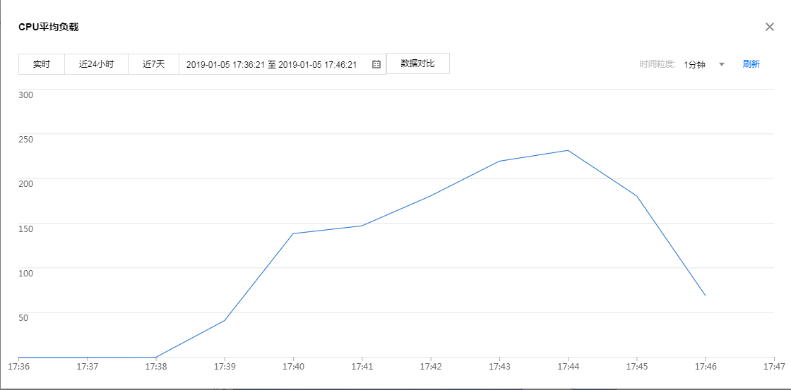The image size is (791, 390).
Task: Close the CPU平均负载 panel
Action: tap(770, 27)
